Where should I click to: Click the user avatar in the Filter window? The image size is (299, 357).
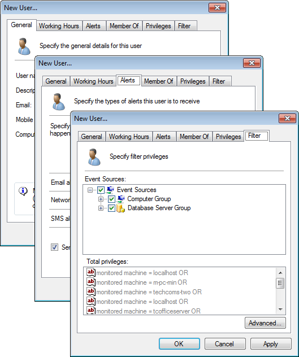point(94,157)
